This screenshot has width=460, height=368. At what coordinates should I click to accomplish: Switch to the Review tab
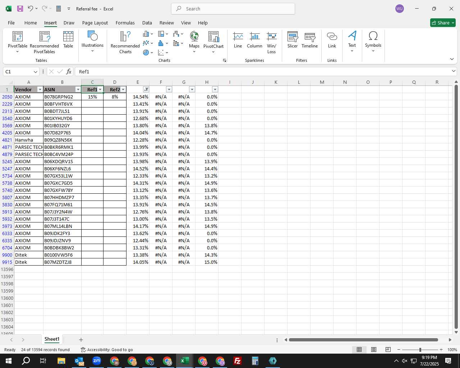[x=167, y=23]
